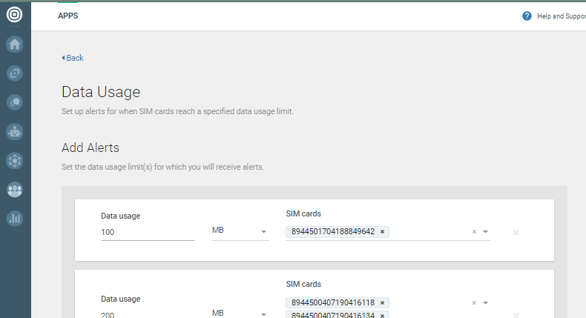Viewport: 586px width, 318px height.
Task: Go to Home via sidebar house icon
Action: pos(15,44)
